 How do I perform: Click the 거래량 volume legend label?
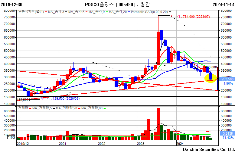click(23, 108)
